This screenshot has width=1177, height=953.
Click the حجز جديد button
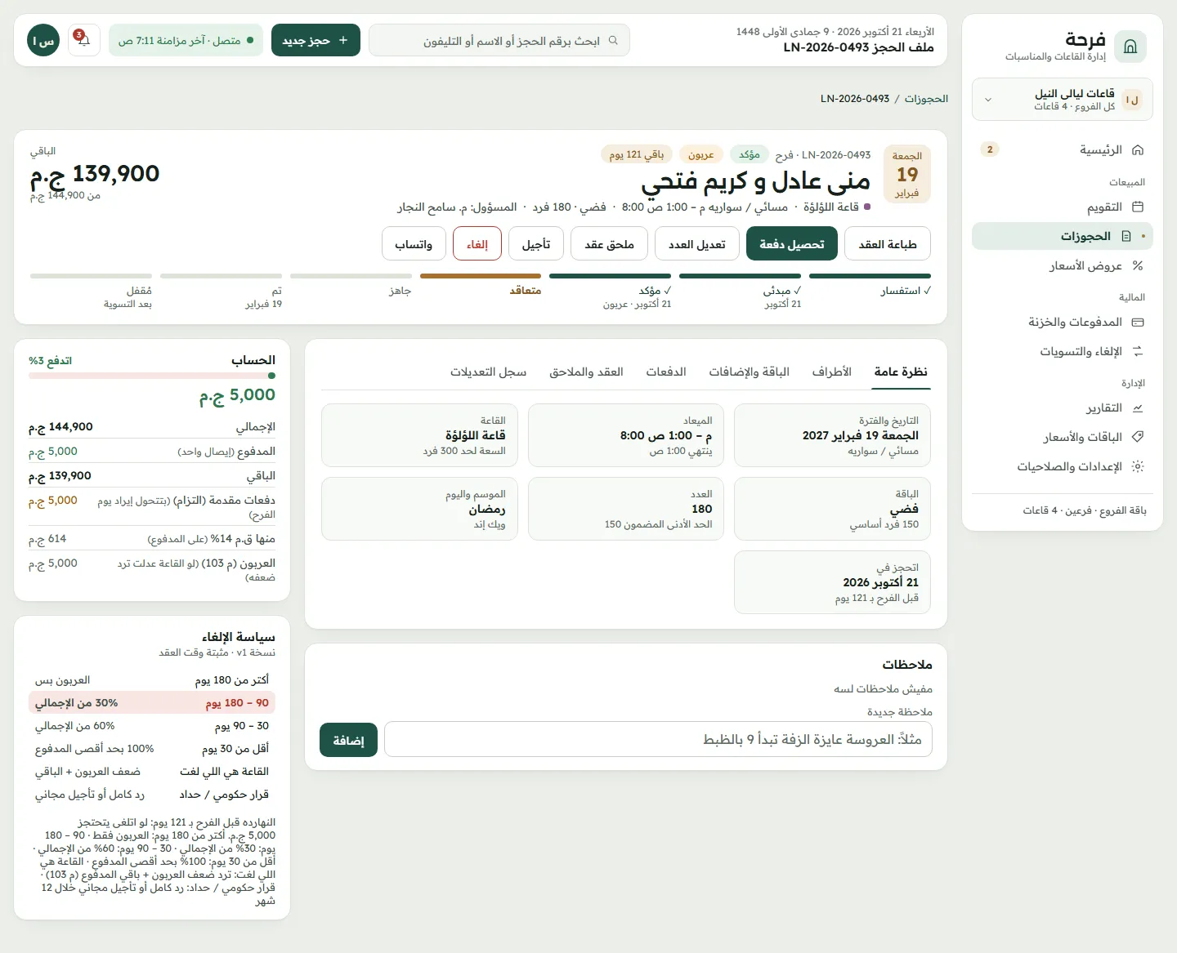point(316,40)
